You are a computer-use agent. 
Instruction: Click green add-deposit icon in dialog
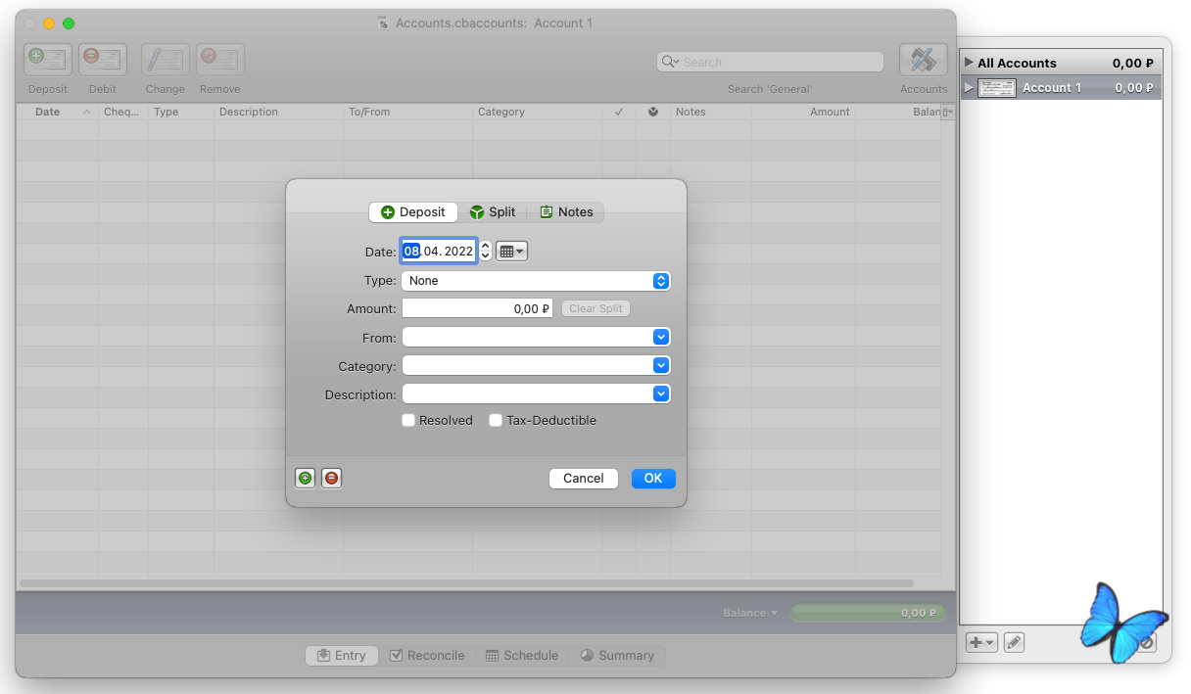pos(306,479)
